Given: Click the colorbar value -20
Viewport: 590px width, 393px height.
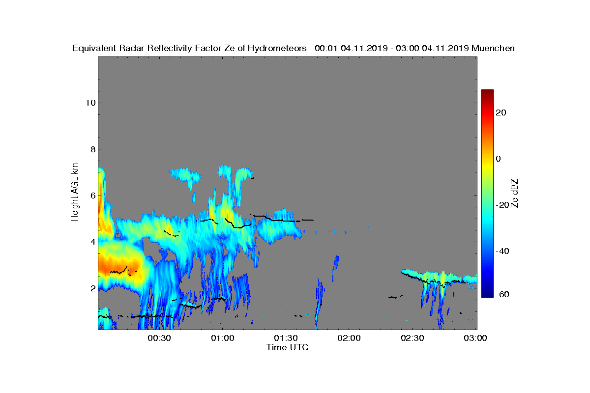Looking at the screenshot, I should pyautogui.click(x=501, y=205).
